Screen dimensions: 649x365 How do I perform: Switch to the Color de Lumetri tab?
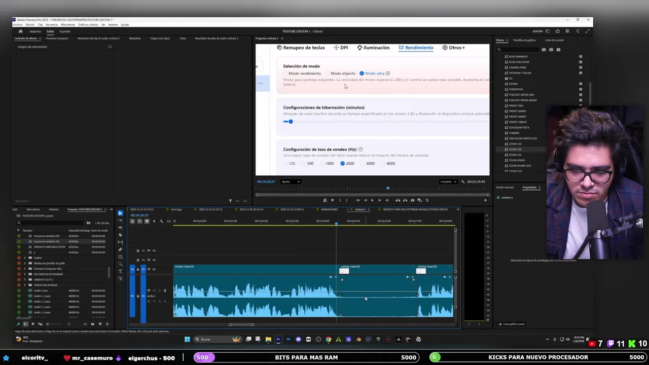[x=554, y=40]
